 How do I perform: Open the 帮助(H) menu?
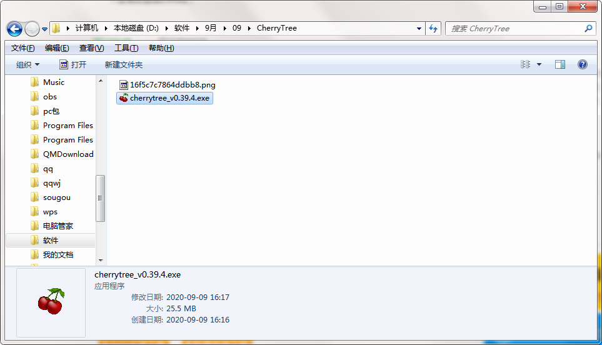pyautogui.click(x=161, y=48)
